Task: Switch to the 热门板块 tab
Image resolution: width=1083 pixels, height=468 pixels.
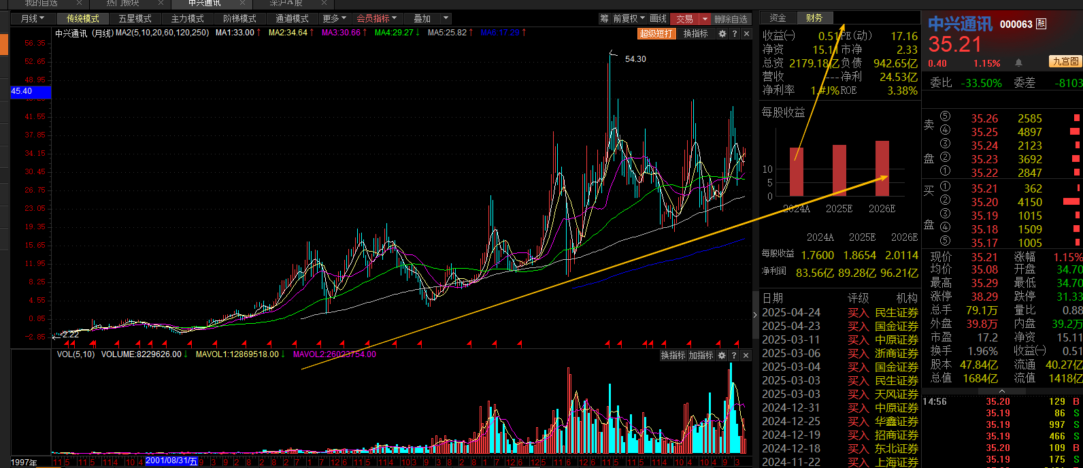Action: tap(122, 3)
